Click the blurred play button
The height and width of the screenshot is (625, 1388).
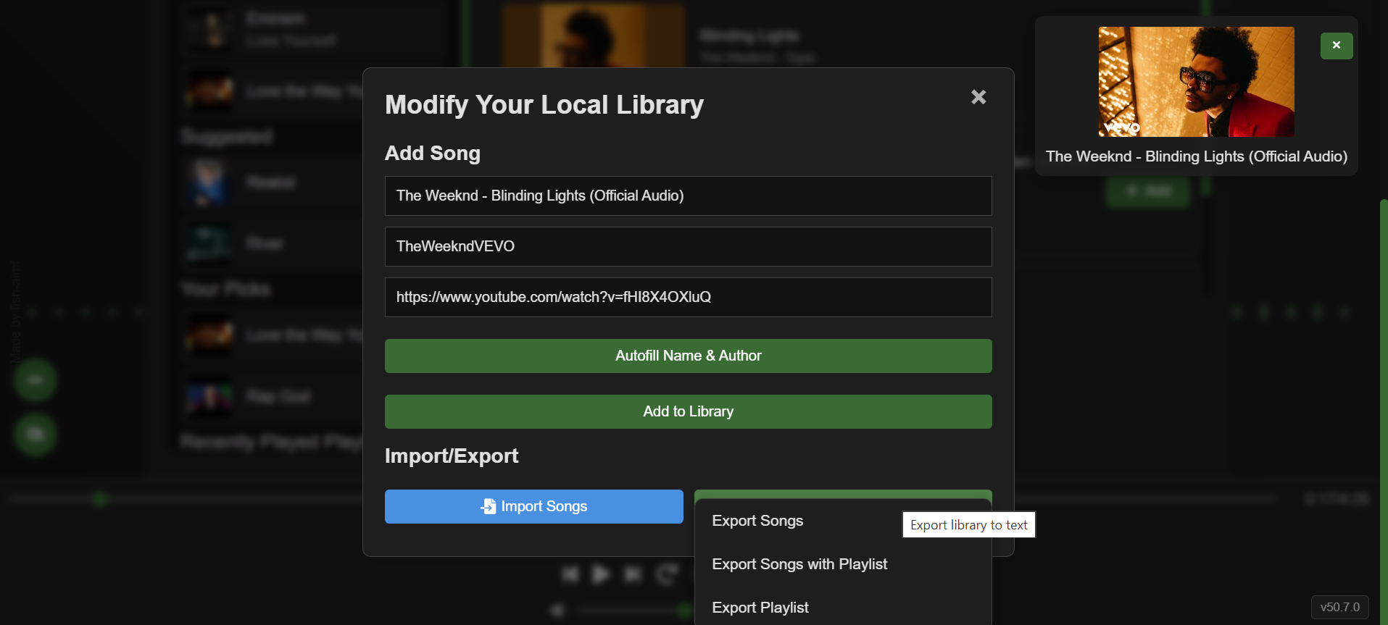(601, 574)
